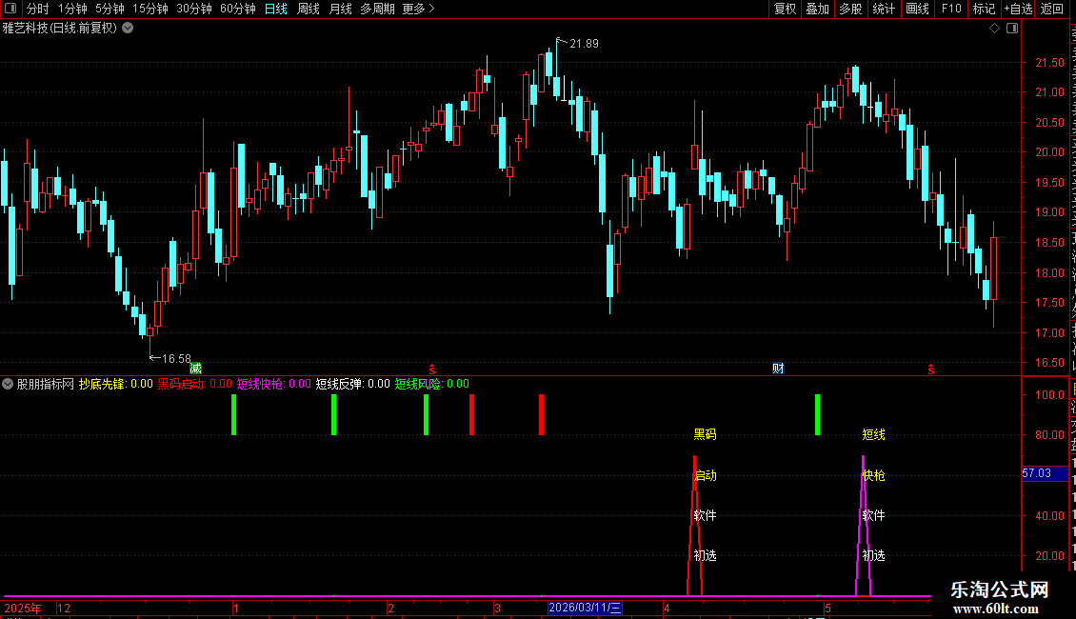The width and height of the screenshot is (1076, 619).
Task: Expand dropdown beside 雅艺科技 title
Action: pos(128,29)
